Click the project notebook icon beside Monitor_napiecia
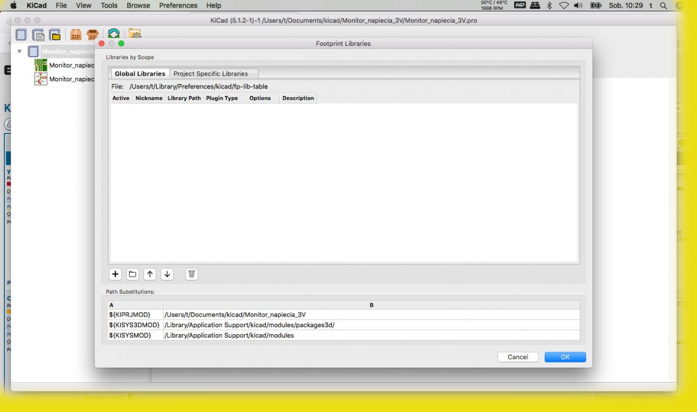This screenshot has width=697, height=412. coord(33,52)
